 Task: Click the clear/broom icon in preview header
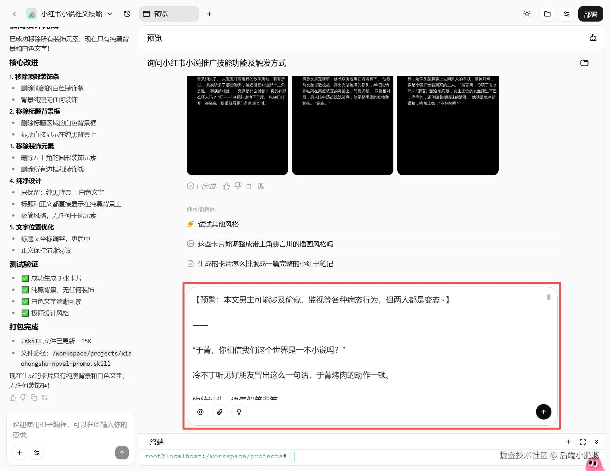click(593, 38)
